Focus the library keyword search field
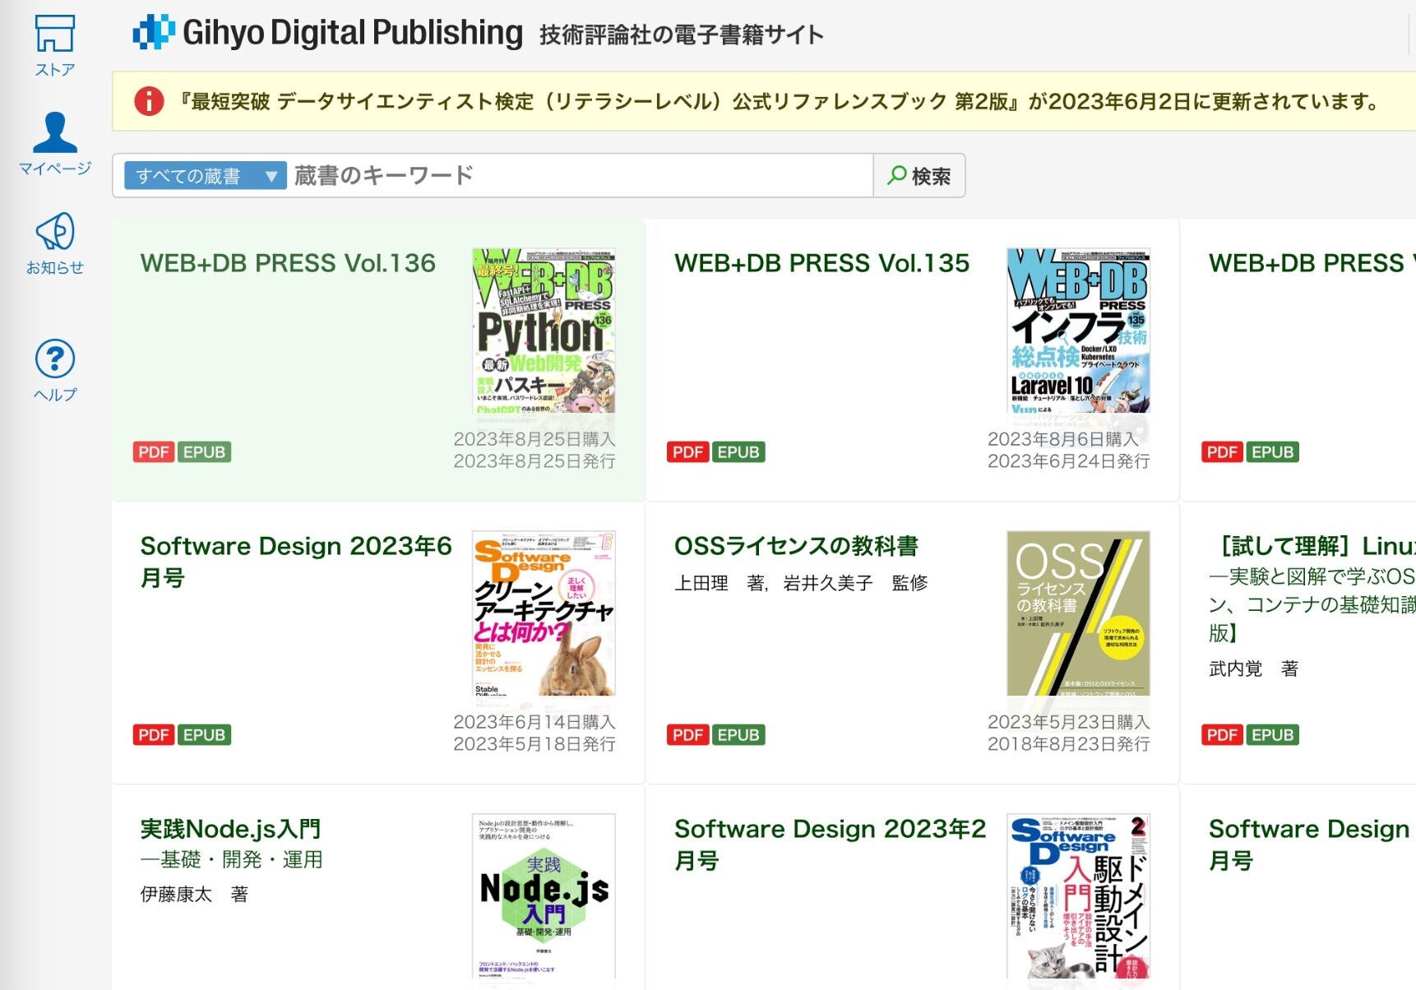This screenshot has width=1416, height=990. [x=580, y=176]
